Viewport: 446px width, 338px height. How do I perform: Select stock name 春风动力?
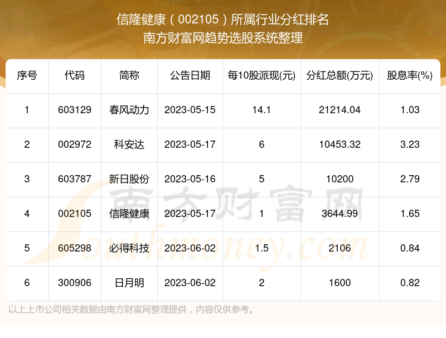coord(129,110)
